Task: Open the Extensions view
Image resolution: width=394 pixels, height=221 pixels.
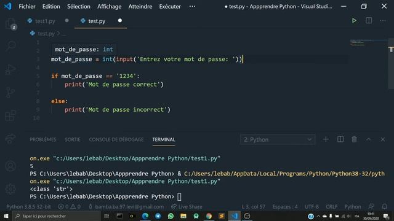Action: coord(10,115)
